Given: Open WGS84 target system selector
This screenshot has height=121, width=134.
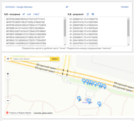Looking at the screenshot, I should [x=125, y=7].
